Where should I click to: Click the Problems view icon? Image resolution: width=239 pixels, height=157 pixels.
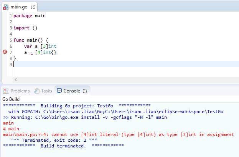6,91
